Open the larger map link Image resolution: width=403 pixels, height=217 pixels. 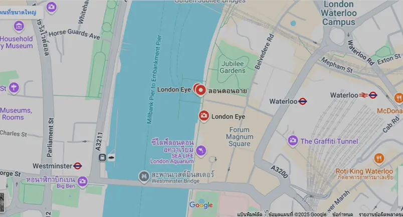coord(18,12)
